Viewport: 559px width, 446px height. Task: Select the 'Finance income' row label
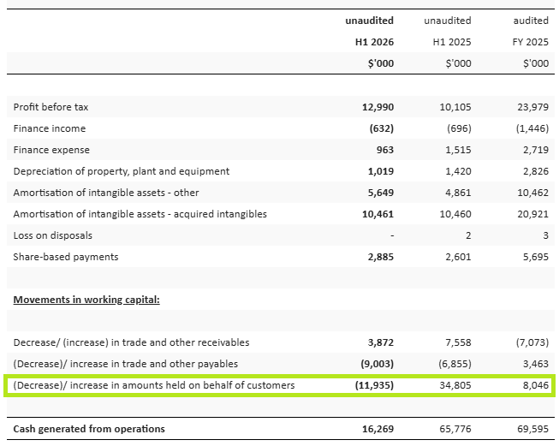point(50,128)
